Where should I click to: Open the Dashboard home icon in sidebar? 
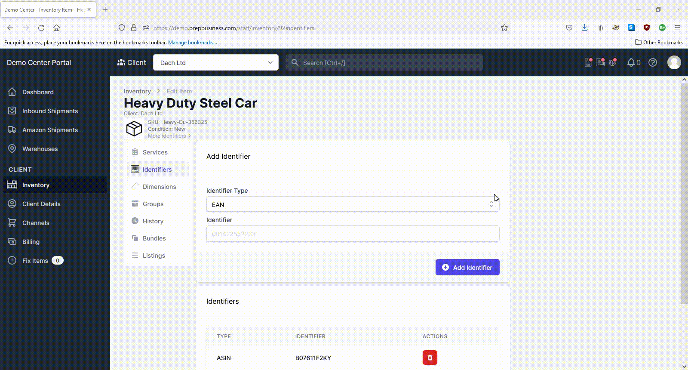pyautogui.click(x=12, y=92)
